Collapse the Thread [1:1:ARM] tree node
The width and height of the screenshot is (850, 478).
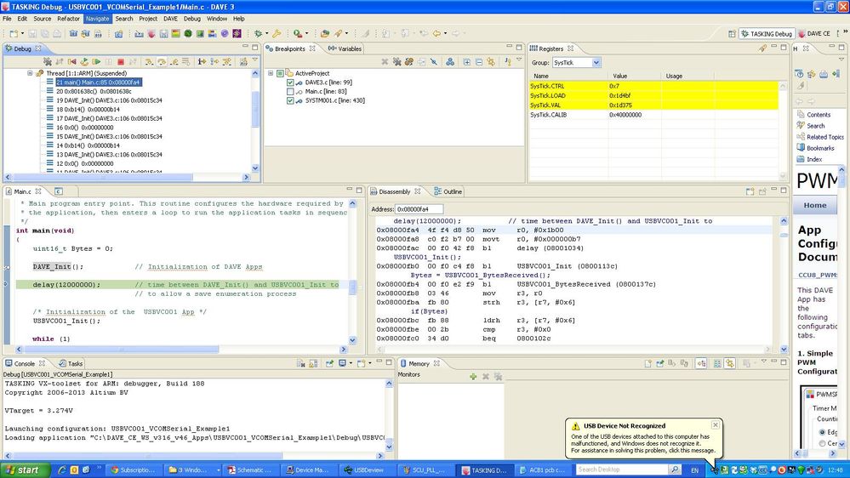click(30, 73)
